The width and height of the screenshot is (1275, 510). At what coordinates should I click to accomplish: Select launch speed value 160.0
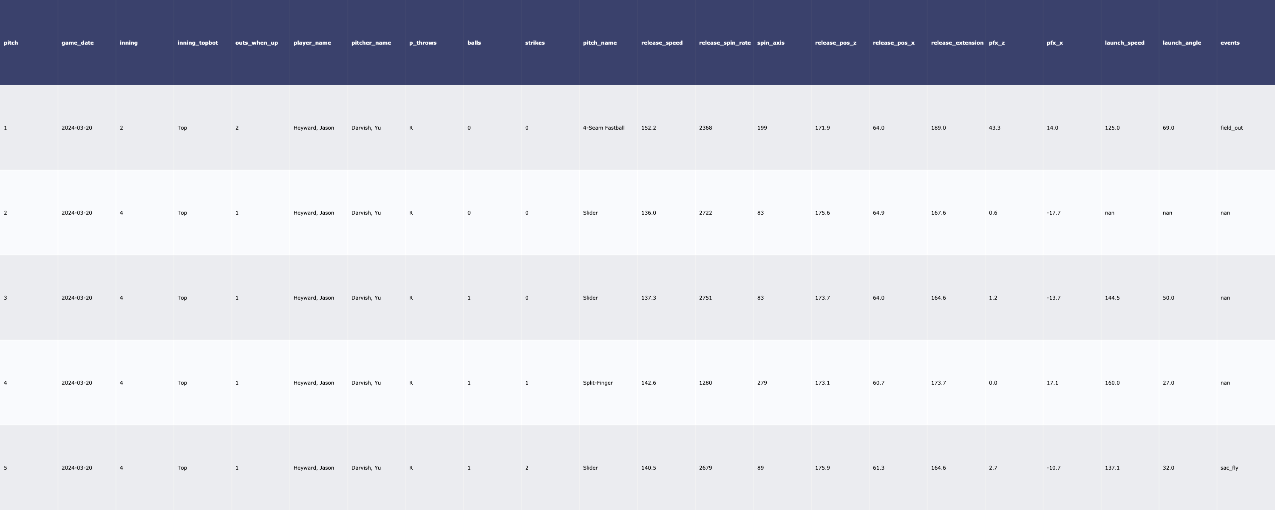coord(1112,383)
